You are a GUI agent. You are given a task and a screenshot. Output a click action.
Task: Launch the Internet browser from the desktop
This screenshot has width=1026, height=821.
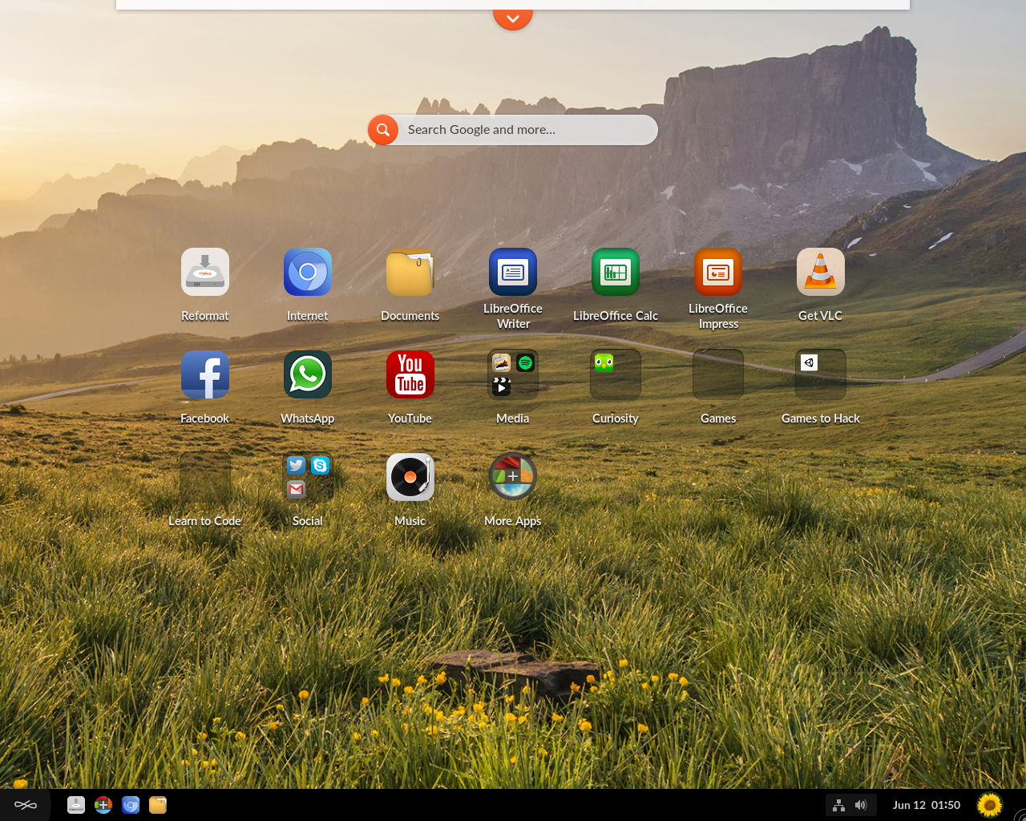pos(308,272)
